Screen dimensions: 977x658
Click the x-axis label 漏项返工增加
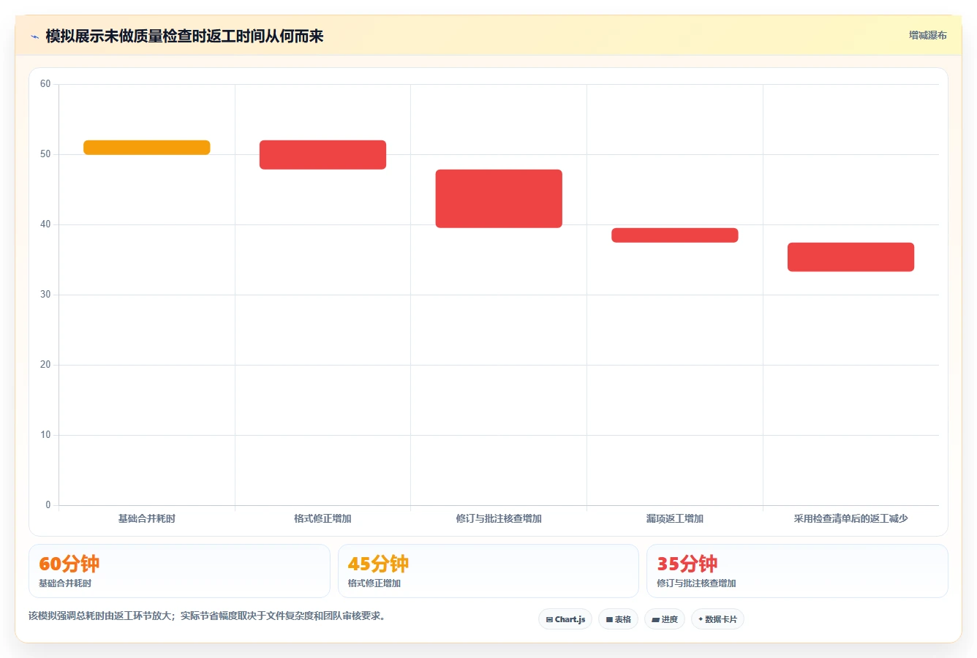coord(675,518)
